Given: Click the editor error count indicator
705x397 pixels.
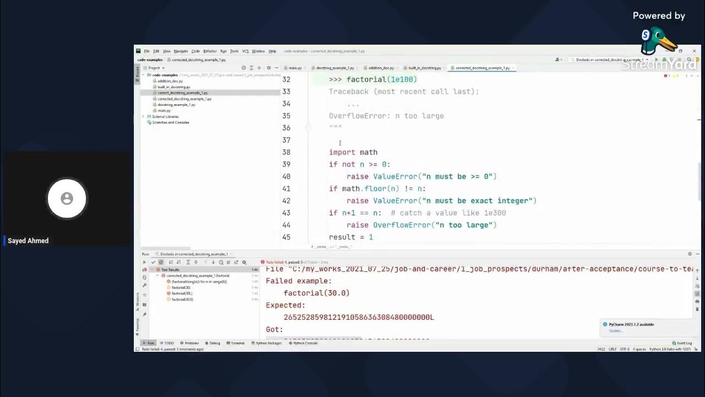Looking at the screenshot, I should pyautogui.click(x=668, y=76).
